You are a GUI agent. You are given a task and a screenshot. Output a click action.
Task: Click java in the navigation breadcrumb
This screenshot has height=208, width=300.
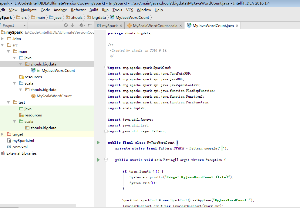pyautogui.click(x=58, y=17)
